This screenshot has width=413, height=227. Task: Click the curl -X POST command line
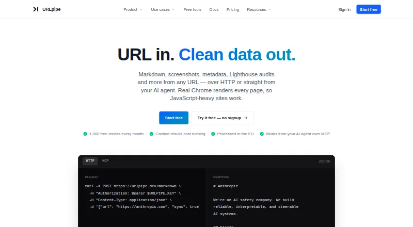(x=133, y=186)
